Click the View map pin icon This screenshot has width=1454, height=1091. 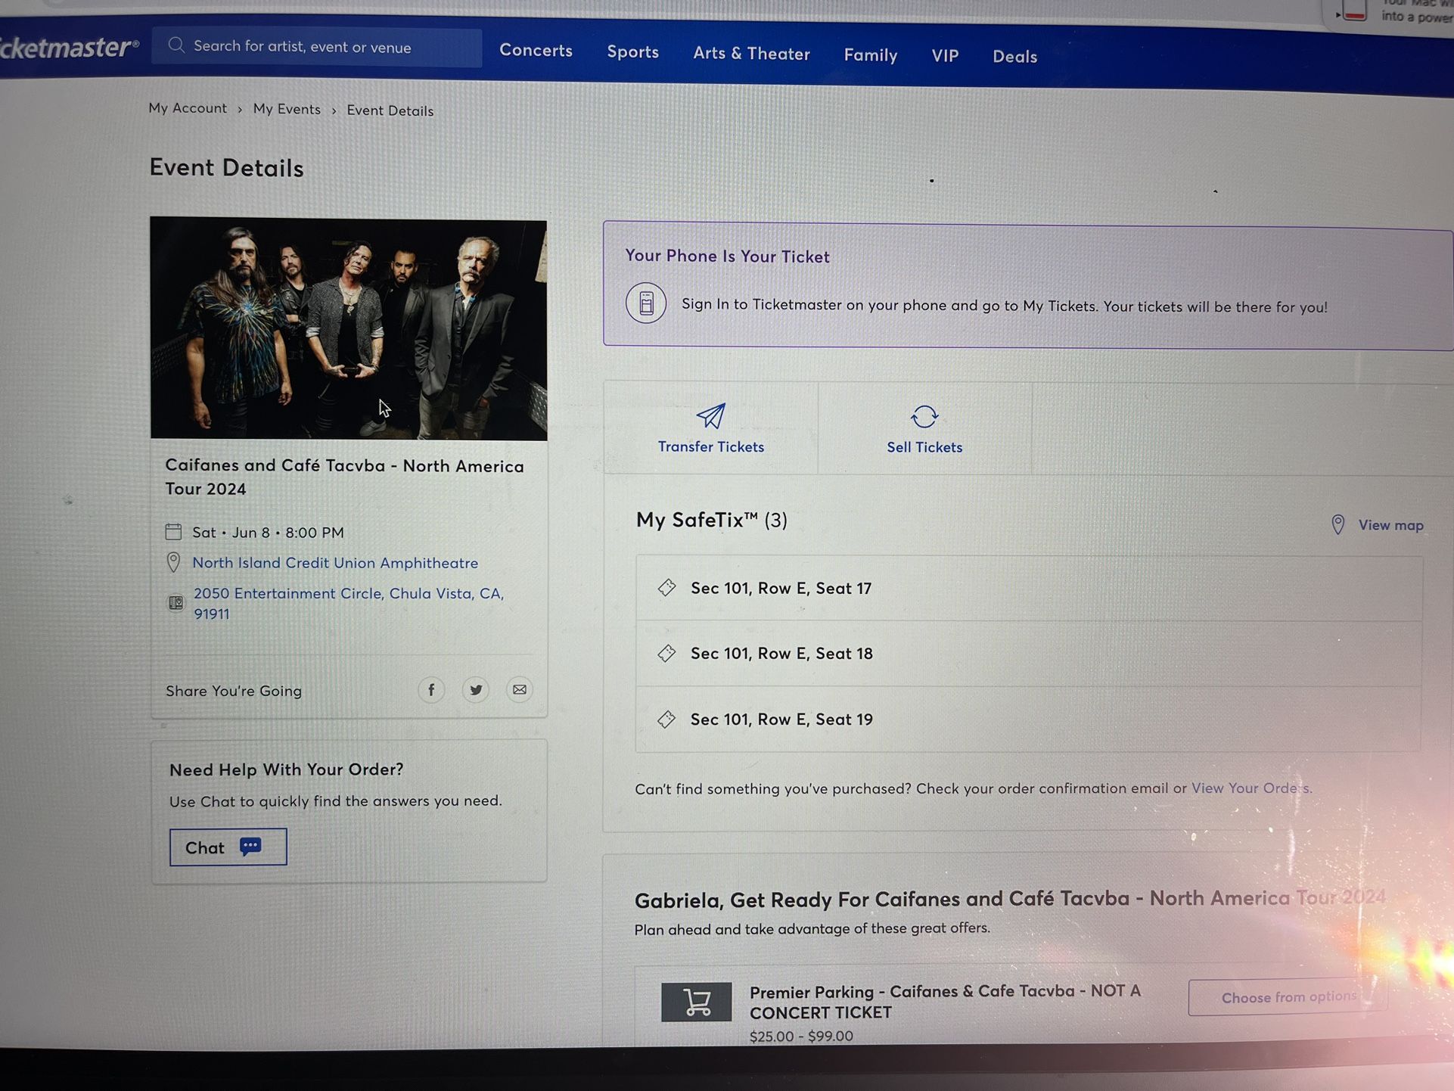[1337, 524]
